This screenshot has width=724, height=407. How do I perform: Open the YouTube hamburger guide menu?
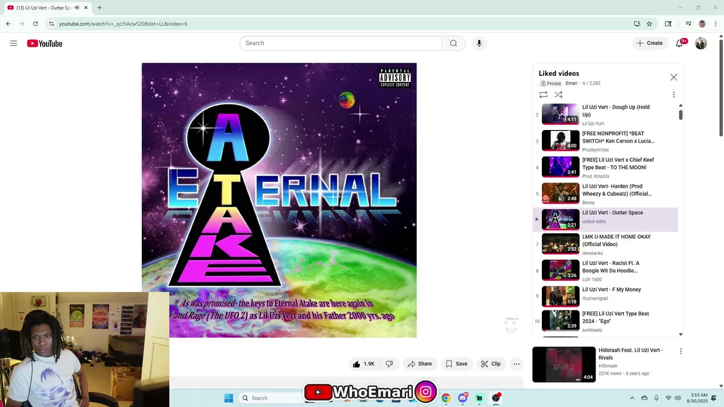pos(14,44)
